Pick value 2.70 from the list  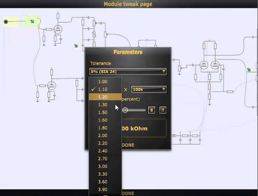point(105,159)
